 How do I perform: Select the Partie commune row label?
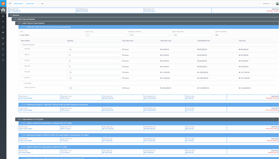coord(30,87)
